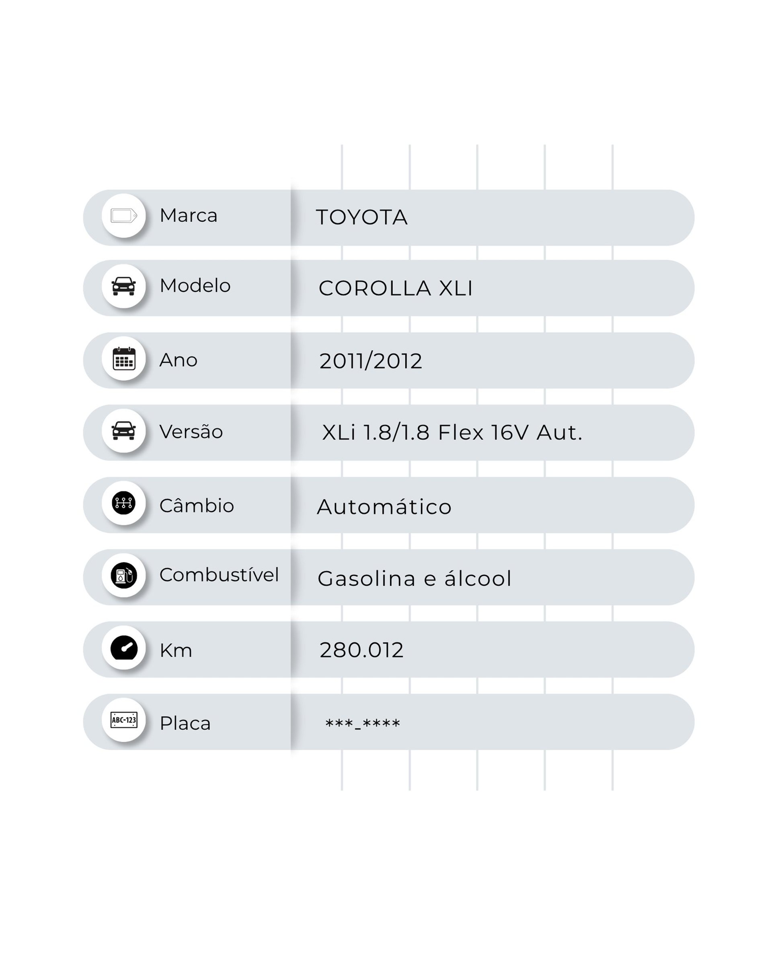Click the 2011/2012 year value
Screen dimensions: 772x966
[371, 361]
